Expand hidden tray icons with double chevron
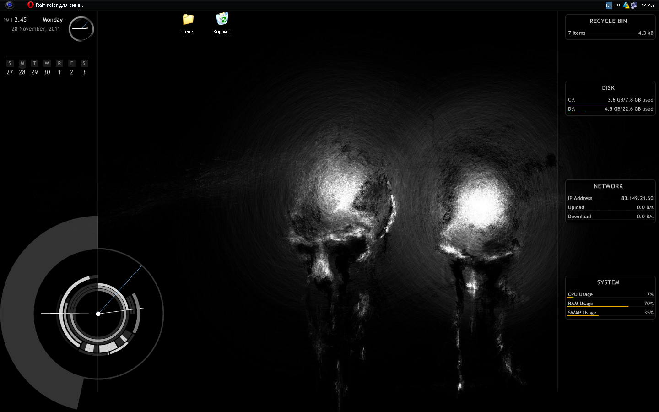Image resolution: width=659 pixels, height=412 pixels. pos(618,5)
